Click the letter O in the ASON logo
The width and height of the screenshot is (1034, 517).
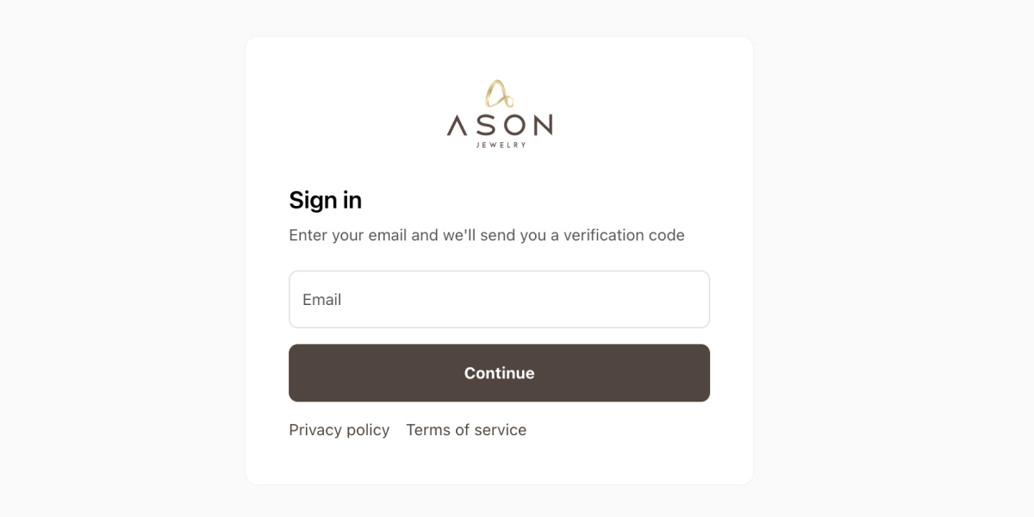point(511,126)
